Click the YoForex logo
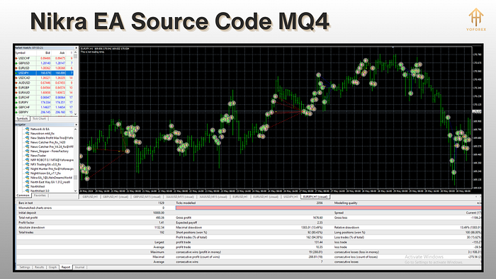 tap(476, 19)
